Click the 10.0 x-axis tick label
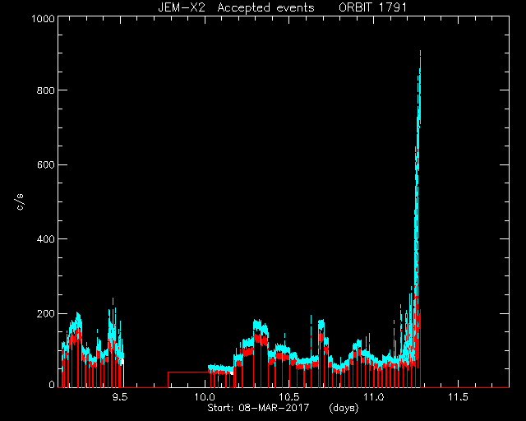This screenshot has width=526, height=421. click(x=205, y=397)
